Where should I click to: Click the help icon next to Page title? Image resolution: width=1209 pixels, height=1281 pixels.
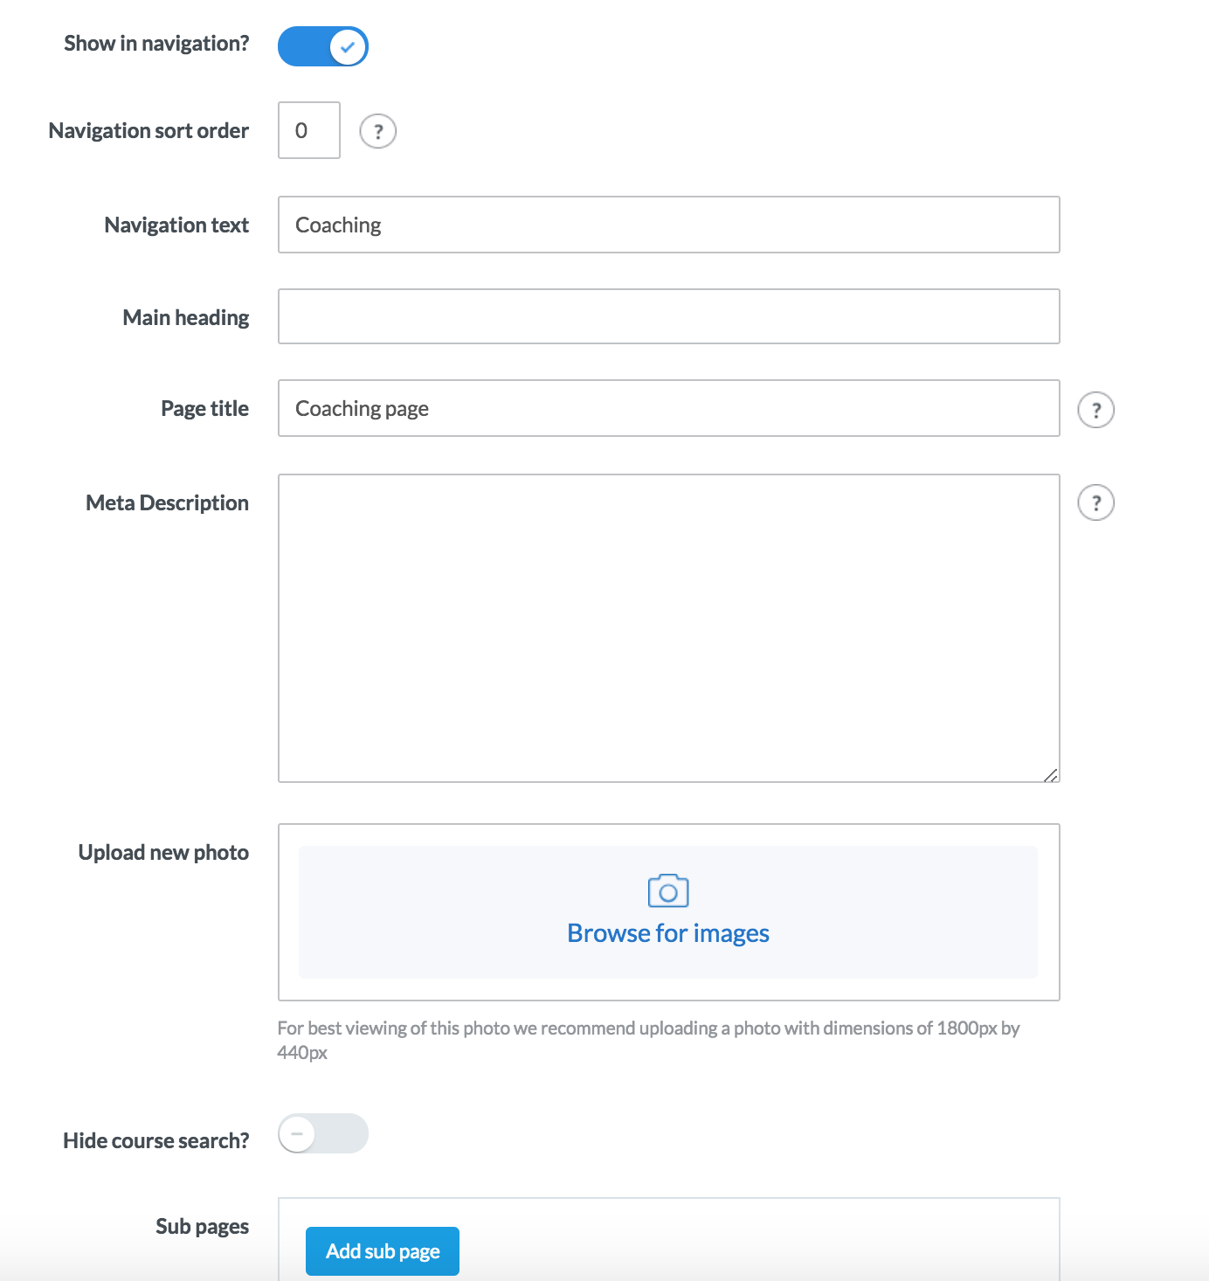(1095, 410)
